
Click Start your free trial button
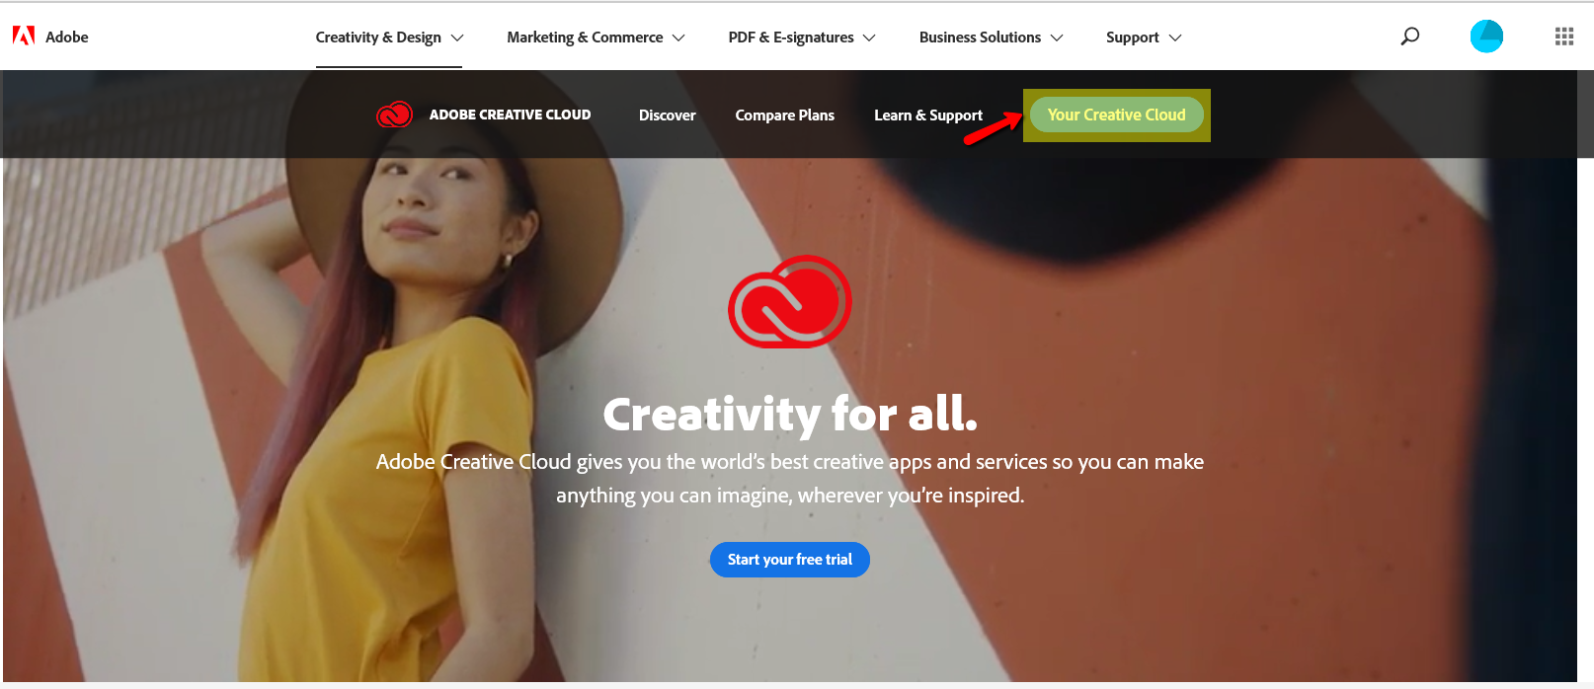pyautogui.click(x=790, y=560)
